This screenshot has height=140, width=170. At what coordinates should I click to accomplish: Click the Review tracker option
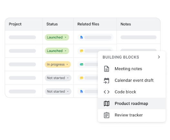coord(132,115)
